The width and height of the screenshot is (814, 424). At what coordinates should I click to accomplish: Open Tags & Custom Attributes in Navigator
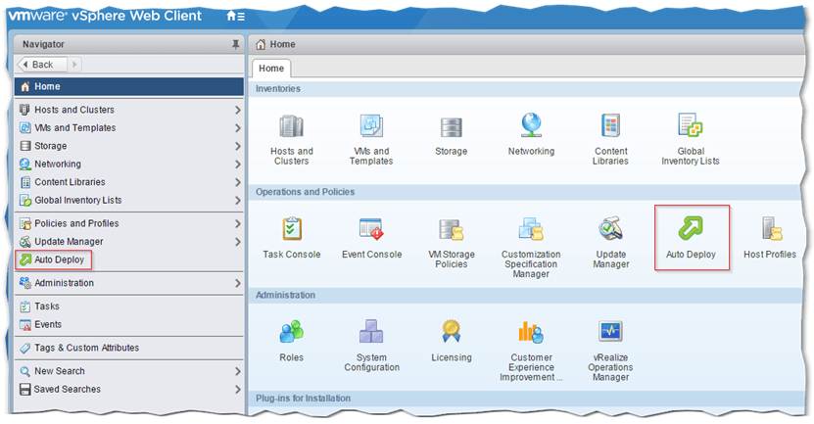[128, 348]
